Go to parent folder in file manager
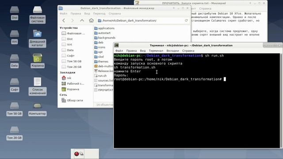Viewport: 283px width, 159px height. [82, 21]
